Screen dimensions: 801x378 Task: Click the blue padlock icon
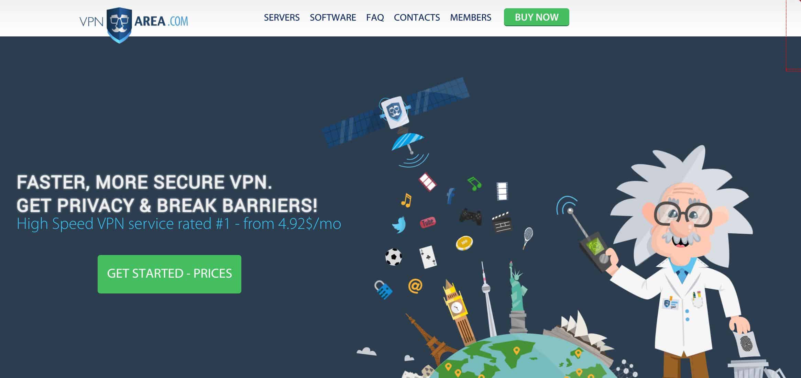click(383, 290)
